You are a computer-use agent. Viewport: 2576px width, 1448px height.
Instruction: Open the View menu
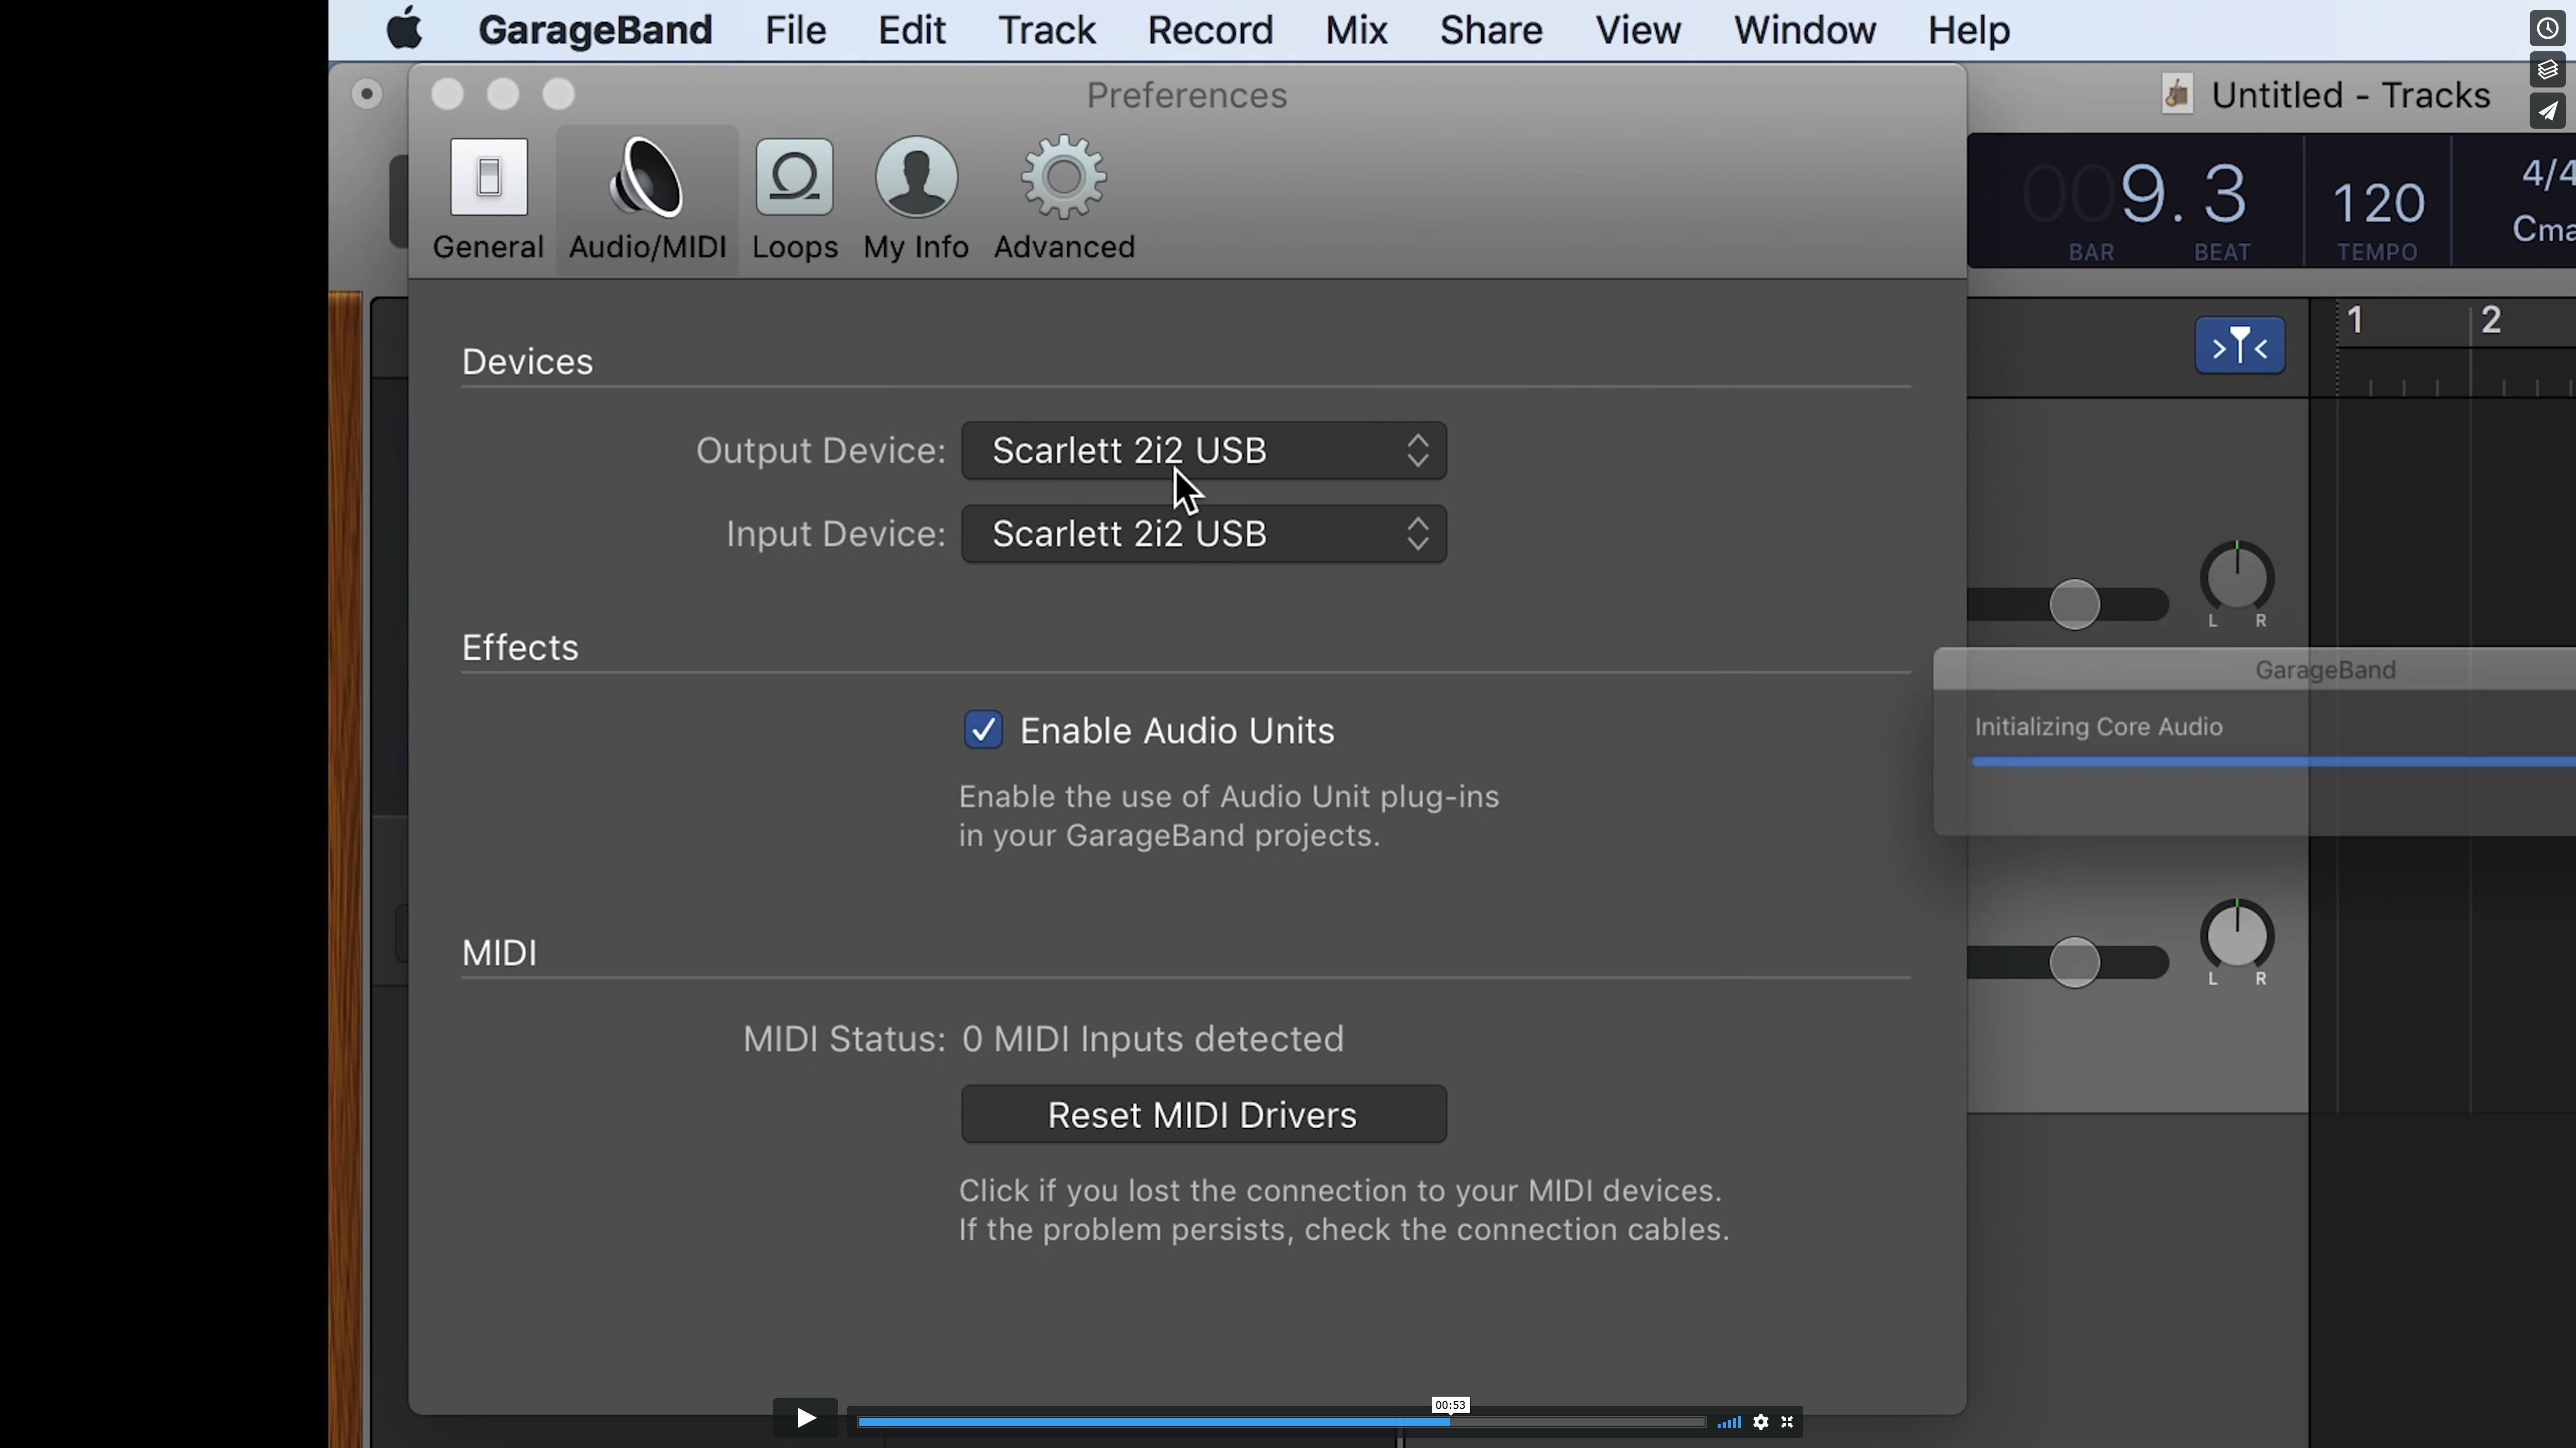(x=1638, y=30)
